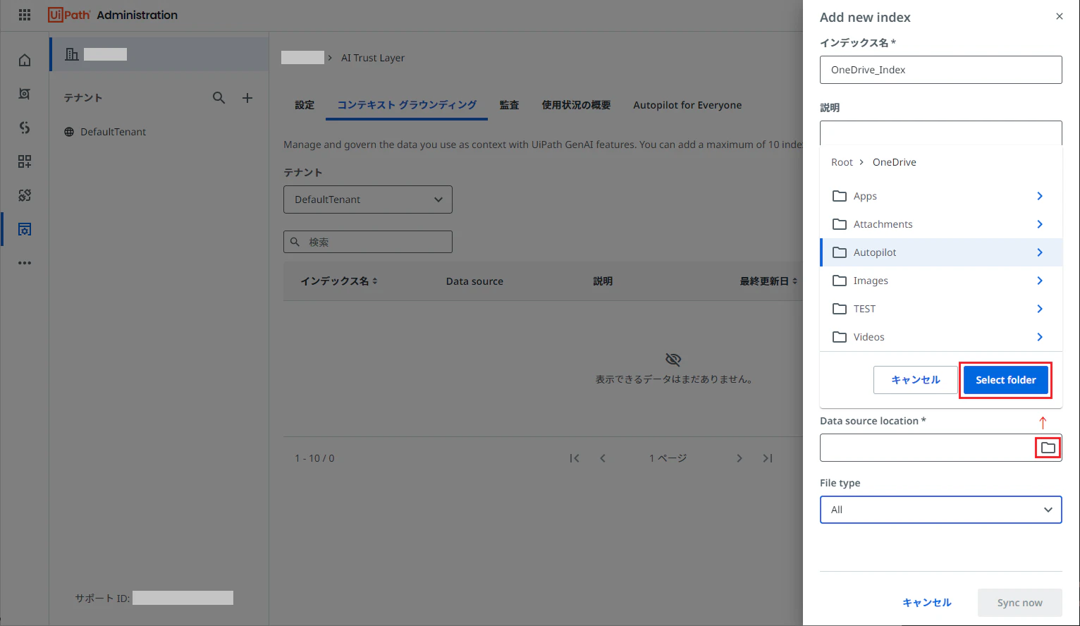The image size is (1080, 626).
Task: Expand the Images folder chevron
Action: click(x=1040, y=281)
